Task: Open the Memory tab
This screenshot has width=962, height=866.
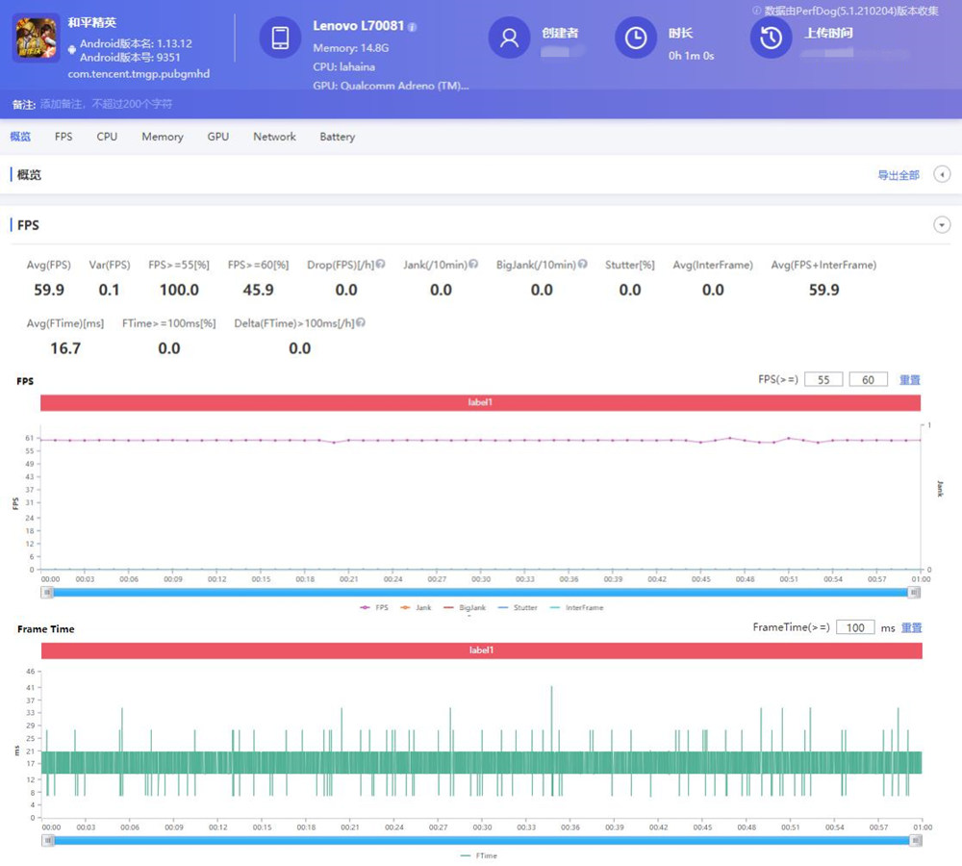Action: click(163, 137)
